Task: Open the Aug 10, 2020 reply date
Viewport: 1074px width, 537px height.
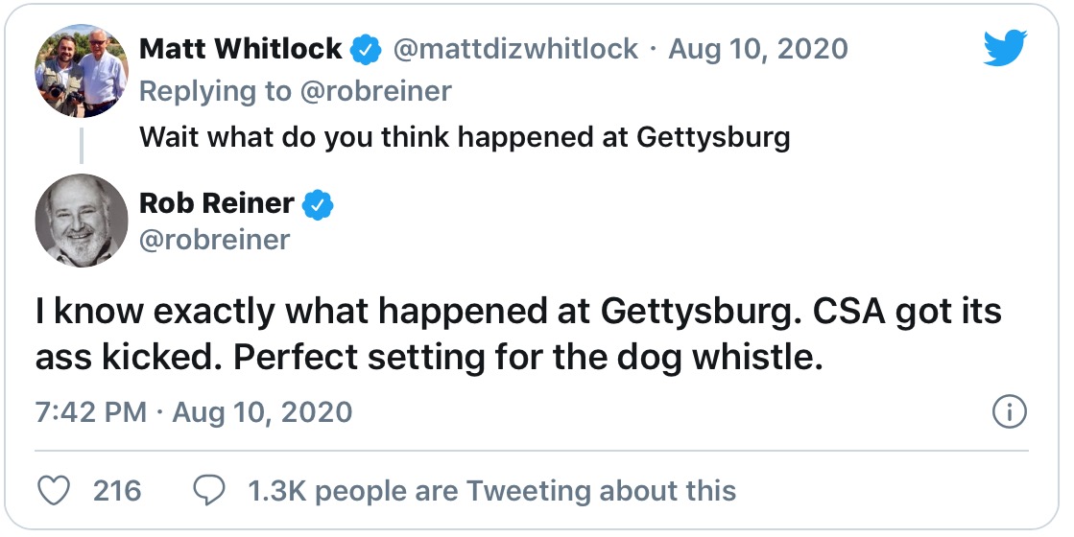Action: pos(758,49)
